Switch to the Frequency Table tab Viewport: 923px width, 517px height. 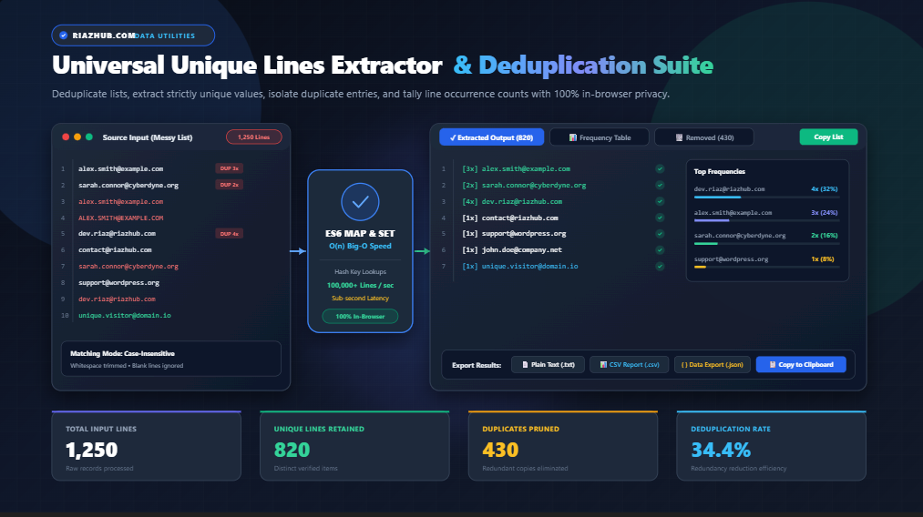tap(600, 137)
